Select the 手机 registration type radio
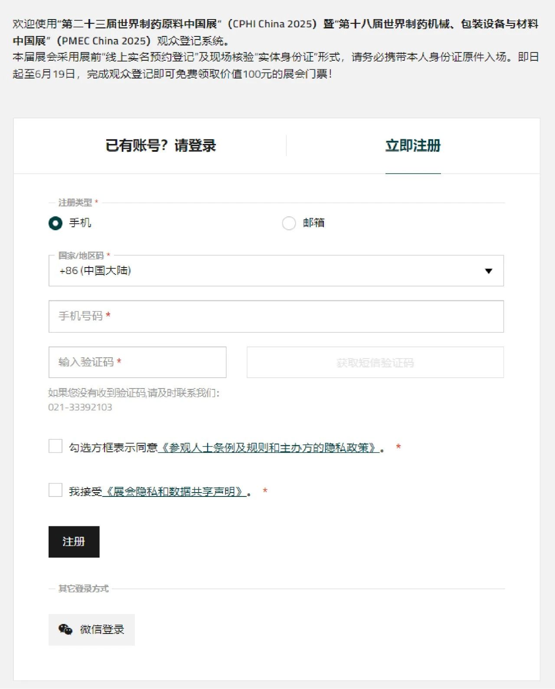555x689 pixels. pyautogui.click(x=55, y=223)
